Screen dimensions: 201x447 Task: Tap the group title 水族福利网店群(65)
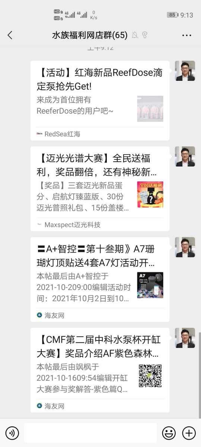(90, 35)
